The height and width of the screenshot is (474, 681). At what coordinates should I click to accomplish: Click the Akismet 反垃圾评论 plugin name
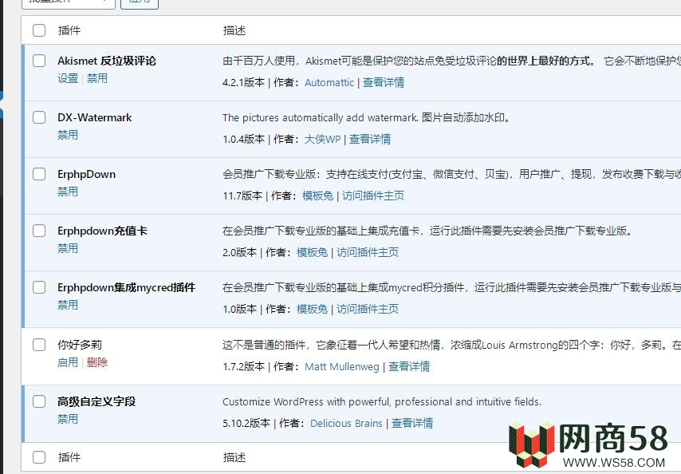click(107, 61)
